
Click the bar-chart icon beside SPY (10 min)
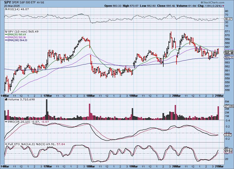(x=6, y=31)
